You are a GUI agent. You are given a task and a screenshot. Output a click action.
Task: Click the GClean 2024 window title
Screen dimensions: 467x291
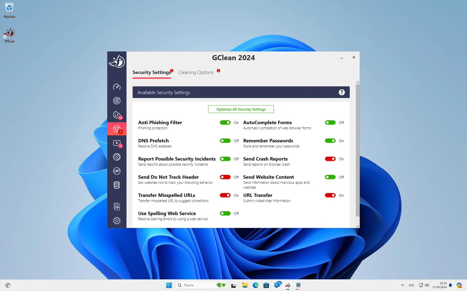tap(233, 58)
